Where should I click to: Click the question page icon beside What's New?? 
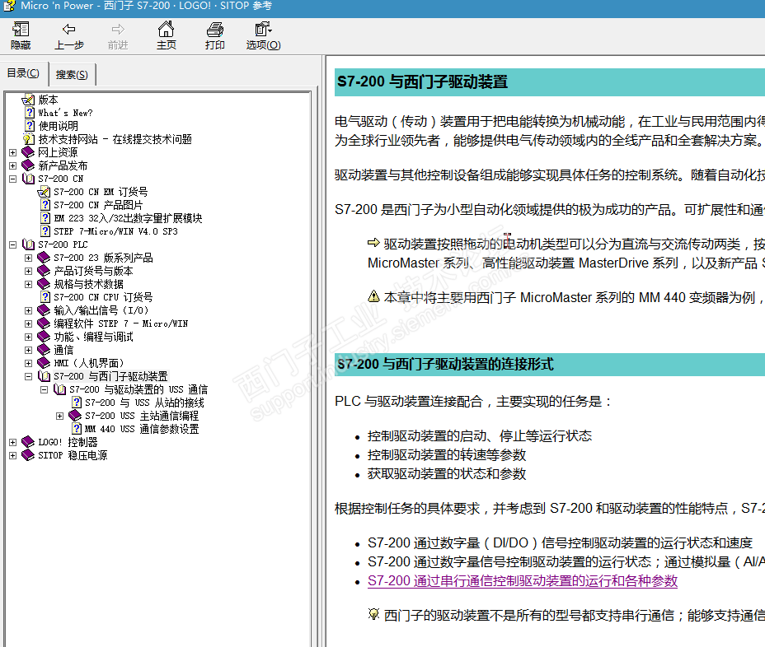30,113
